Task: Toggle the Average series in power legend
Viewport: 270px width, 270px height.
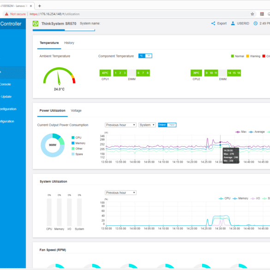Action: tap(257, 132)
